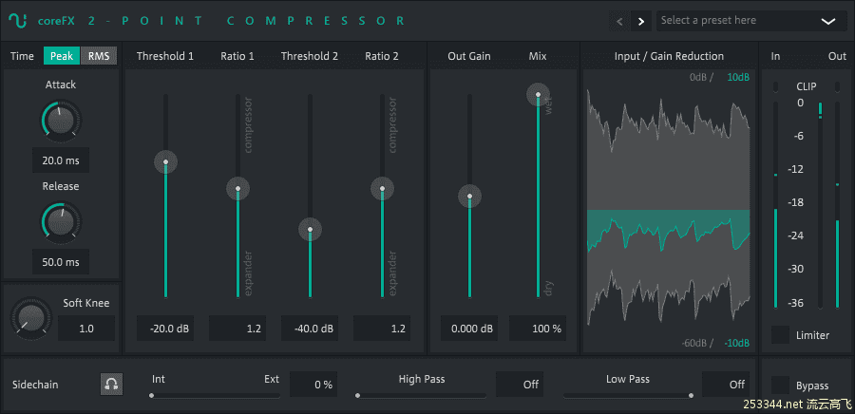Click the Soft Knee value field 1.0
Image resolution: width=855 pixels, height=414 pixels.
[x=86, y=329]
